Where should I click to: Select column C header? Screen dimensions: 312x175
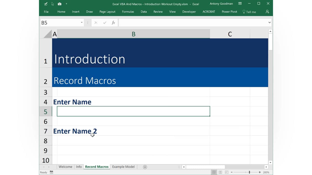pos(230,34)
